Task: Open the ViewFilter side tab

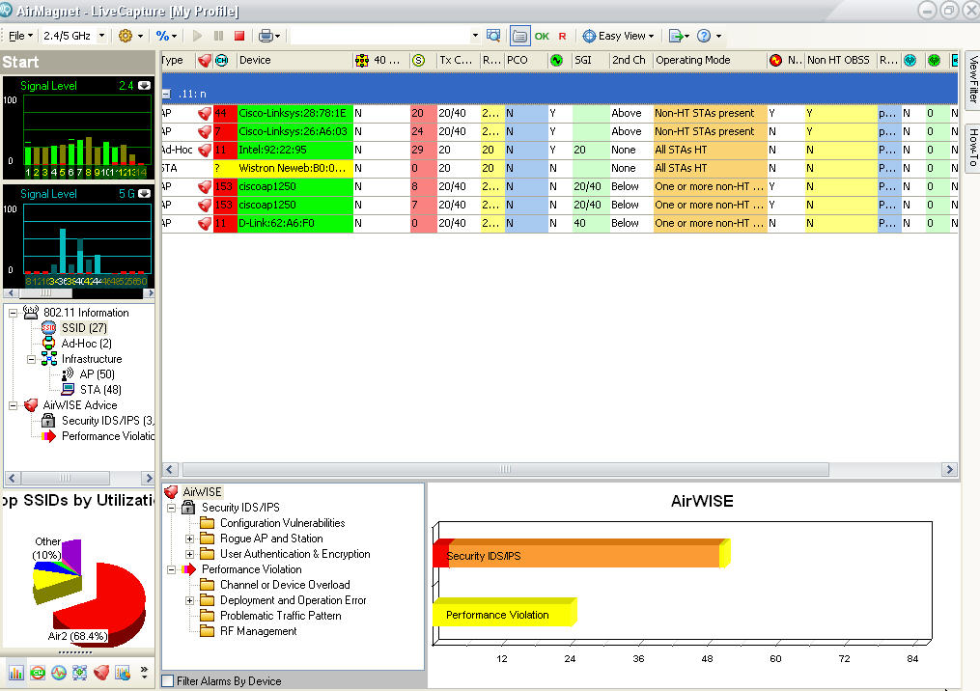Action: [x=972, y=79]
